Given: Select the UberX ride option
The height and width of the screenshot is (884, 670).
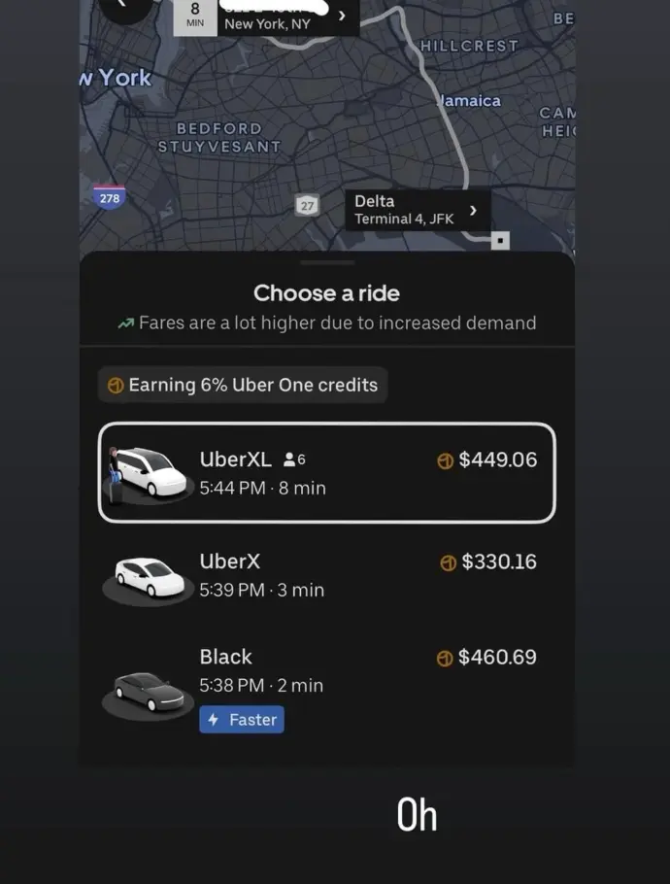Looking at the screenshot, I should point(326,575).
